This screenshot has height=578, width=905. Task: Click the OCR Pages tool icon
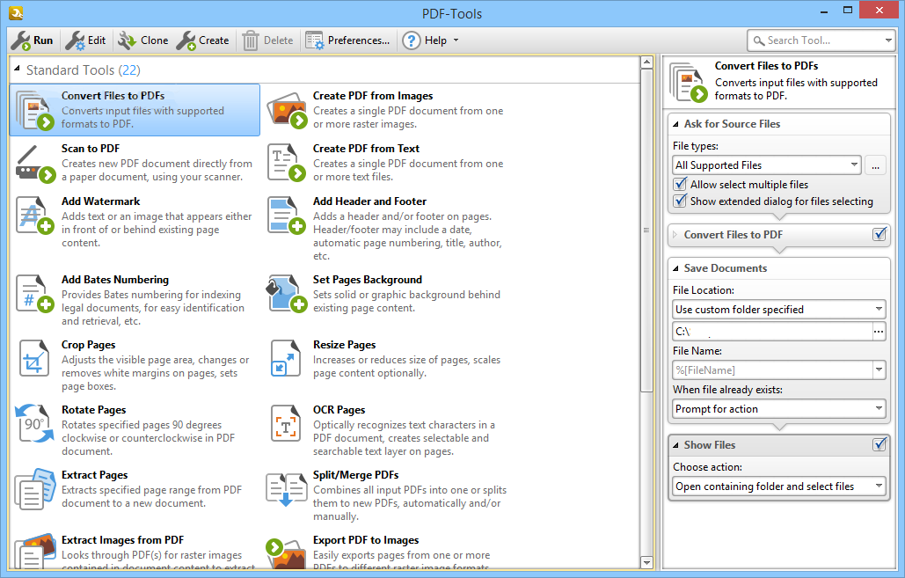point(286,423)
